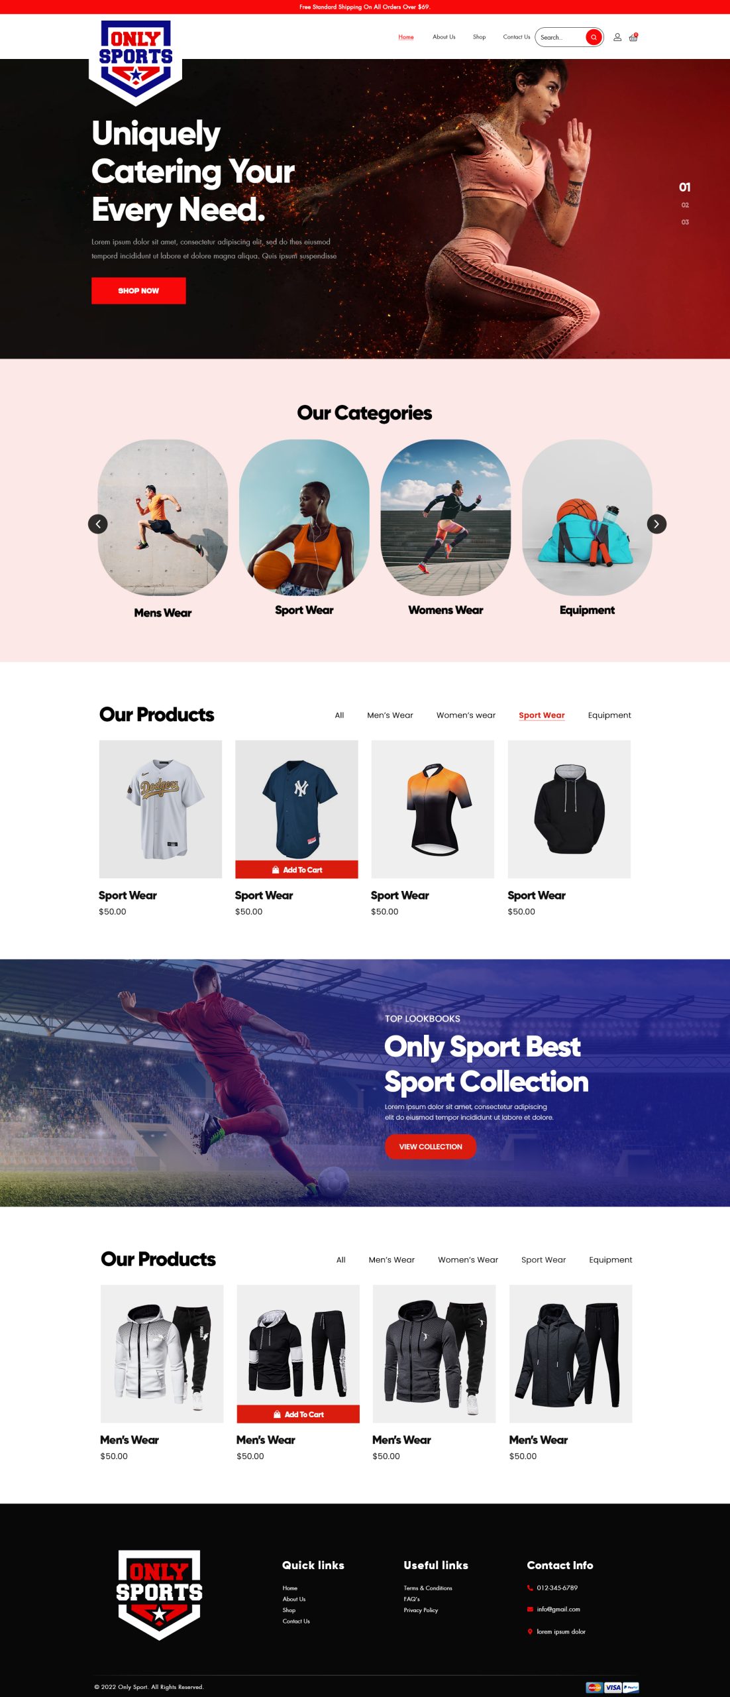Open Shop in top navigation
The width and height of the screenshot is (730, 1697).
(x=479, y=37)
